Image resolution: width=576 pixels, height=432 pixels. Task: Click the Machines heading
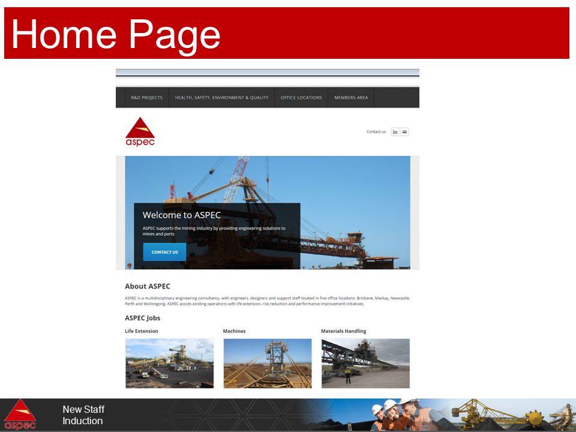tap(234, 331)
